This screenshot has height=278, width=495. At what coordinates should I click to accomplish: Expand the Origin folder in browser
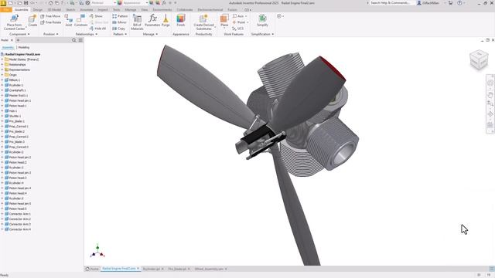coord(2,75)
